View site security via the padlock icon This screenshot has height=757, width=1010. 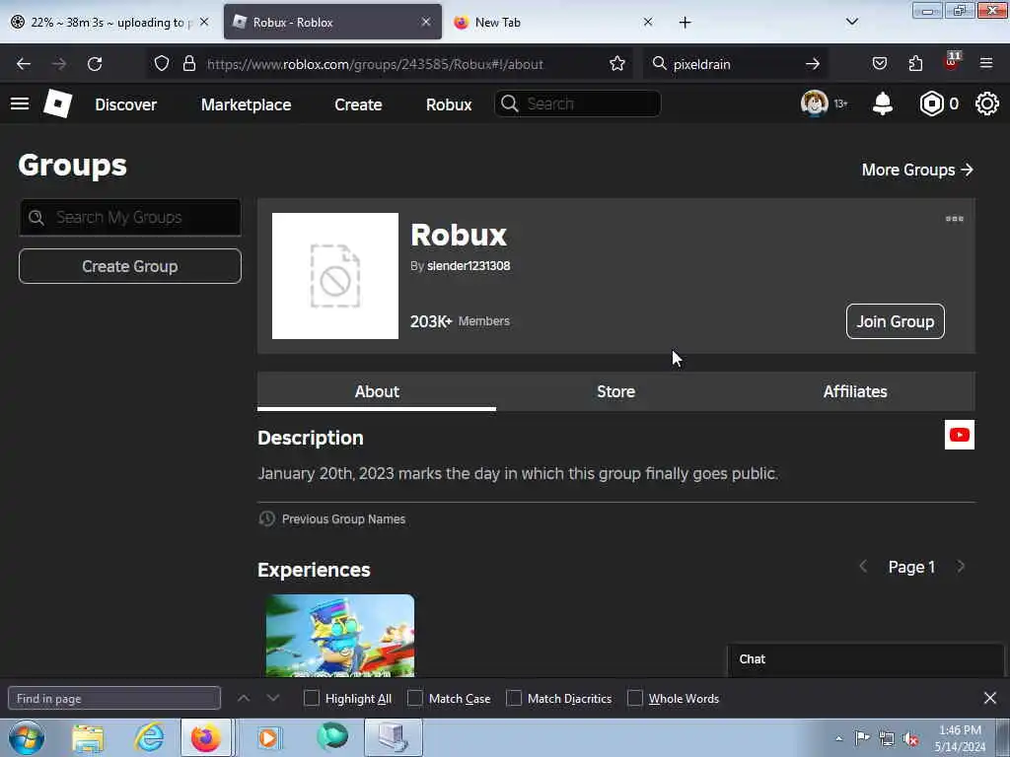[188, 63]
